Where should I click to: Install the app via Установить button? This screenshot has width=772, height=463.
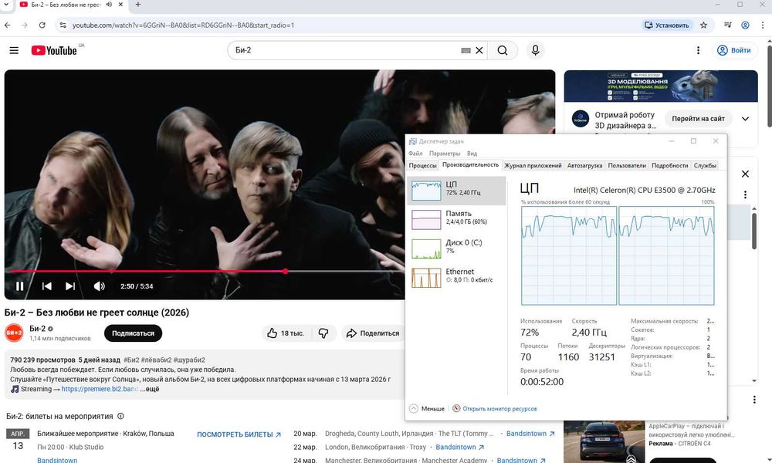click(667, 25)
